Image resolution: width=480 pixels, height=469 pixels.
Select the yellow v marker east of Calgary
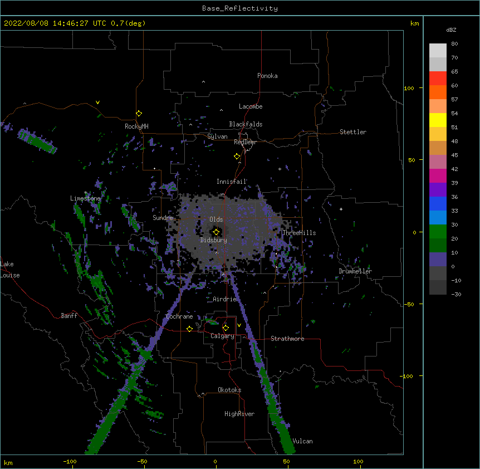click(x=239, y=325)
